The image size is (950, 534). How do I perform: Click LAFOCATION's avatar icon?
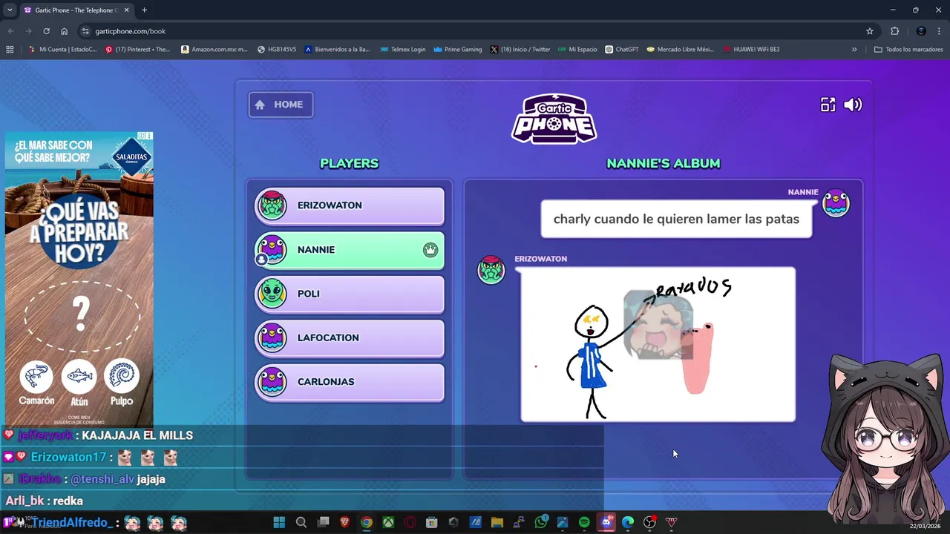[272, 337]
